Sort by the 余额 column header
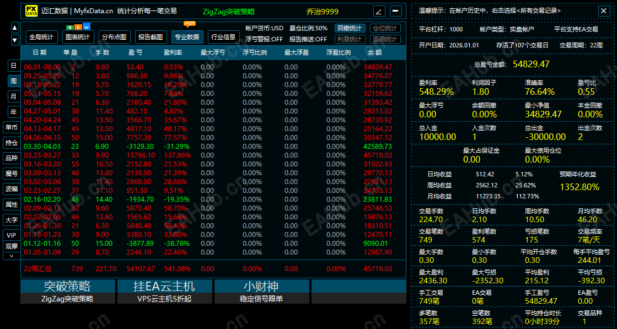The width and height of the screenshot is (617, 329). coord(374,52)
